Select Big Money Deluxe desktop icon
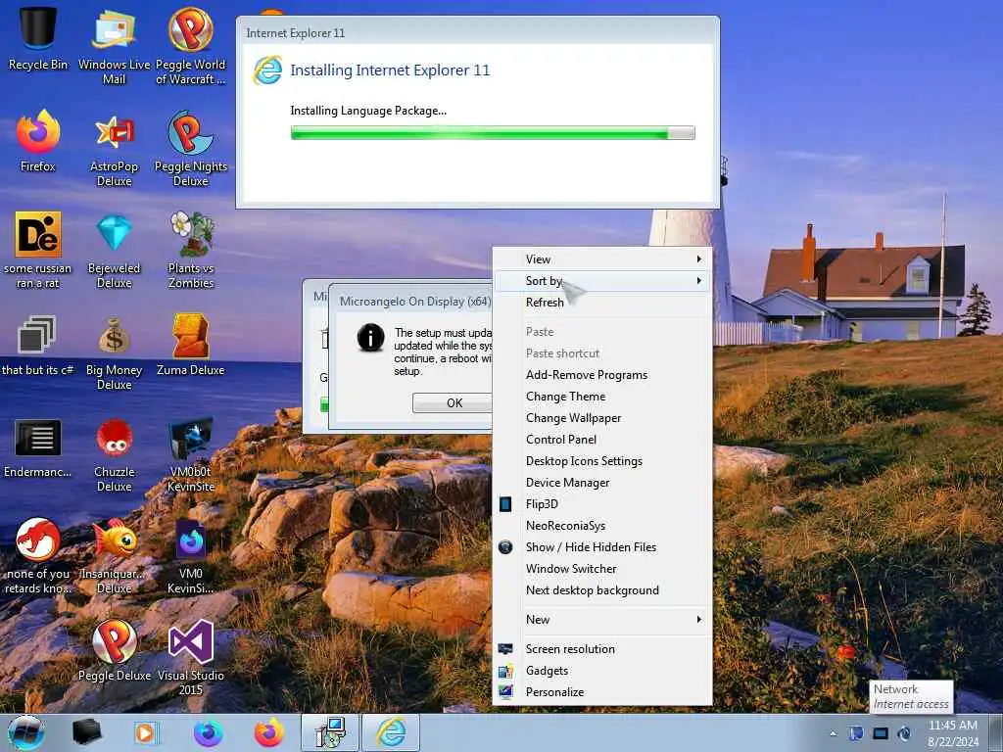 pos(114,352)
